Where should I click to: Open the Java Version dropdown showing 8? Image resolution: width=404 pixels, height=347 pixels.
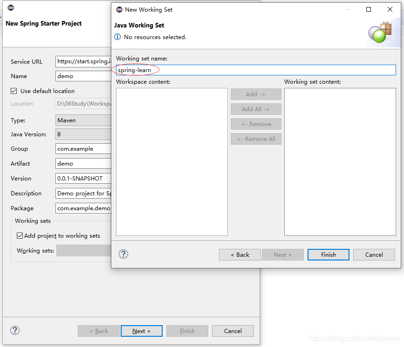[x=83, y=134]
